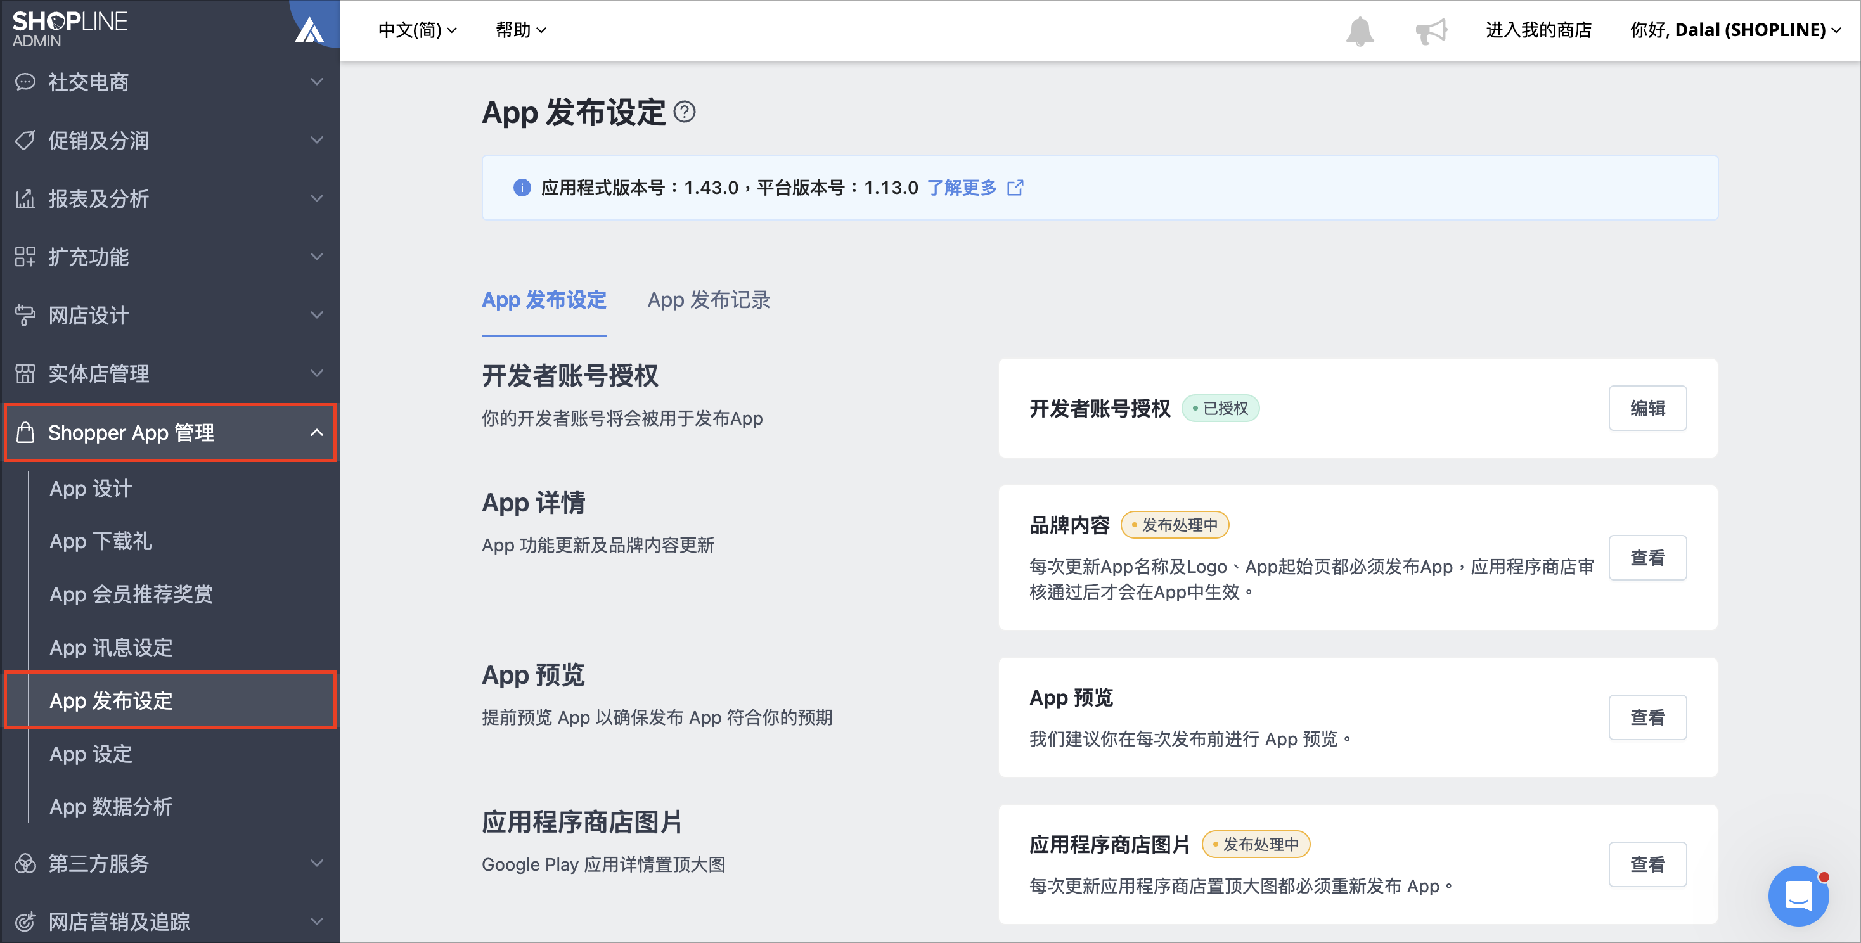Image resolution: width=1861 pixels, height=943 pixels.
Task: Click the 发布处理中 badge beside 应用程序商店图片
Action: (1256, 845)
